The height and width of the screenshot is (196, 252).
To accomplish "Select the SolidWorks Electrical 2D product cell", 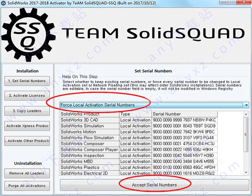I will click(x=89, y=173).
